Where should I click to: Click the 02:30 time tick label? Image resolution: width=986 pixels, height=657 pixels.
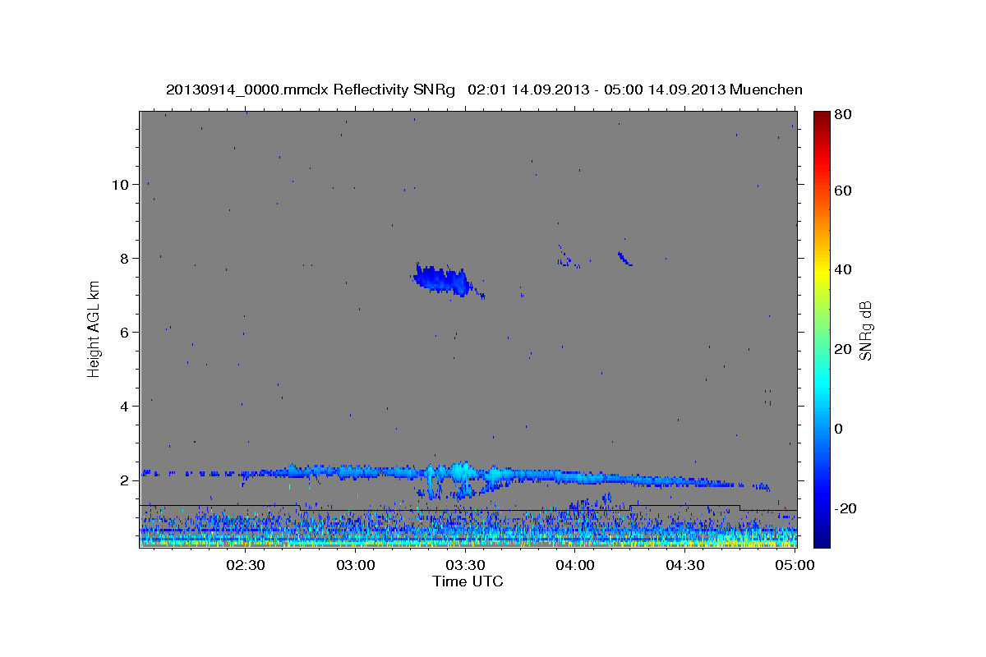click(246, 565)
